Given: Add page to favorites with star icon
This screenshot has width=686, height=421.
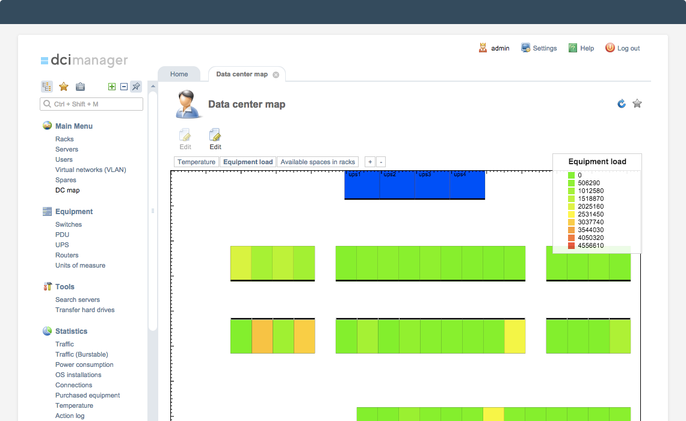Looking at the screenshot, I should (x=637, y=103).
